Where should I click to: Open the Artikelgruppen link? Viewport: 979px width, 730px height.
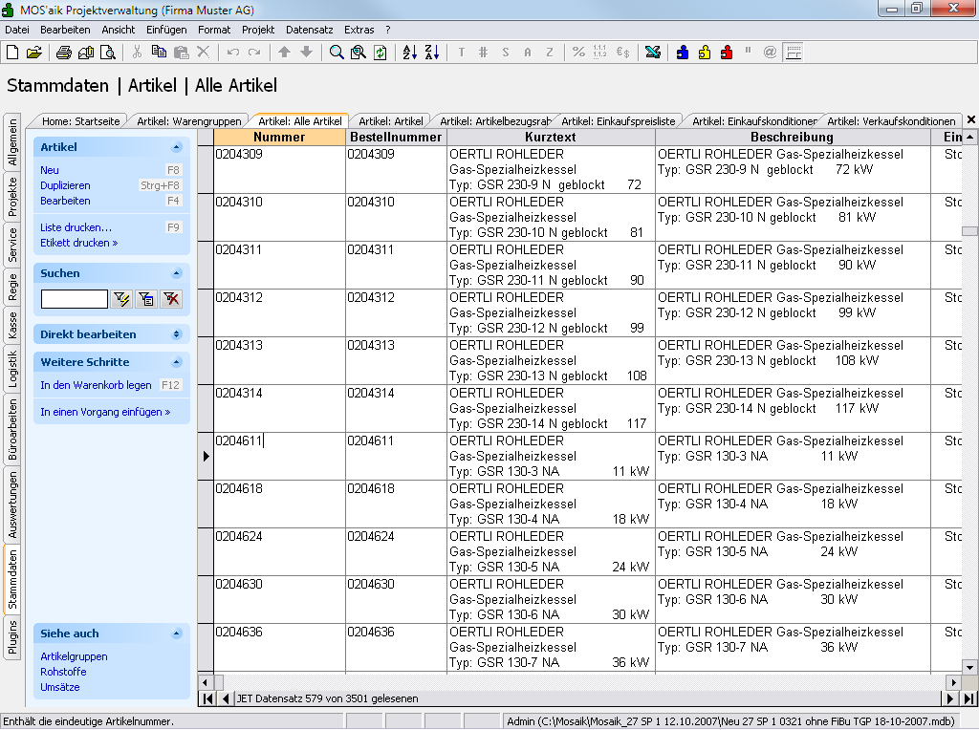pyautogui.click(x=74, y=656)
